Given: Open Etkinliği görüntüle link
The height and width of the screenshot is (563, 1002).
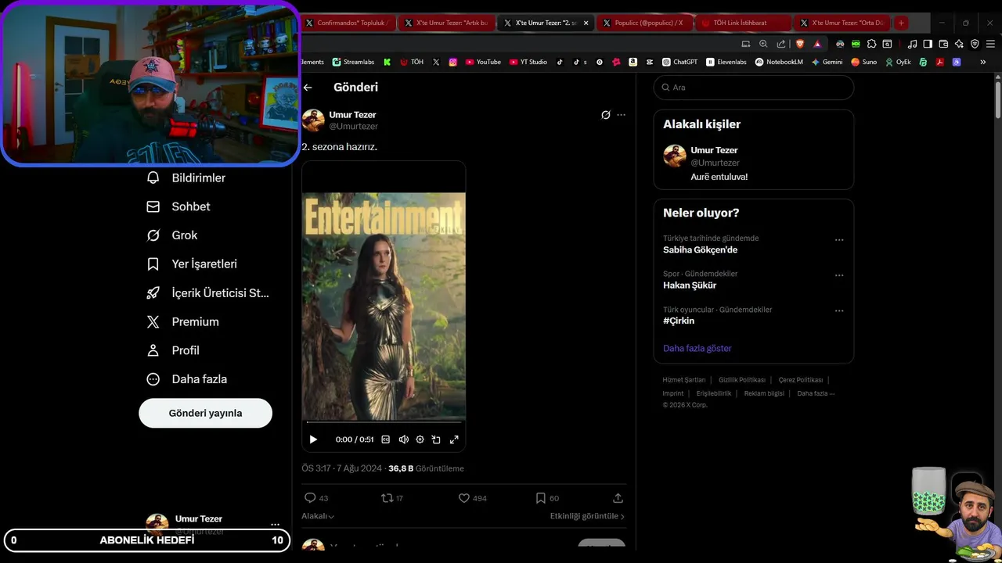Looking at the screenshot, I should coord(587,516).
